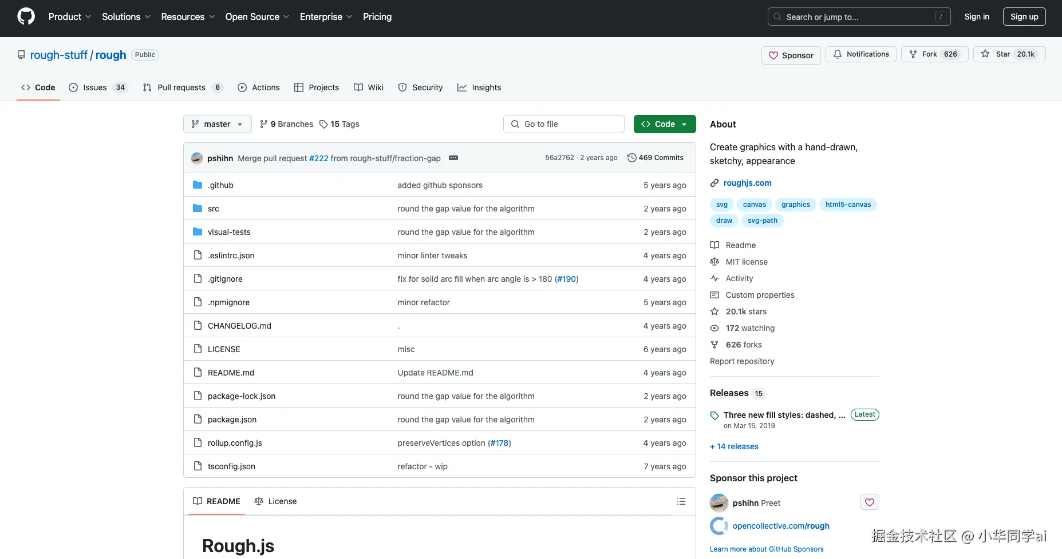Click the fork icon beside 626 forks
Screen dimensions: 1062x559
pyautogui.click(x=714, y=345)
